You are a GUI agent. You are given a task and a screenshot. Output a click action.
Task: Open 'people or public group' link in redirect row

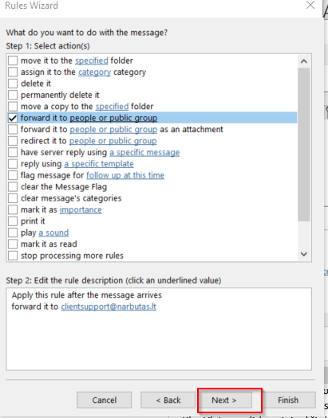(113, 141)
